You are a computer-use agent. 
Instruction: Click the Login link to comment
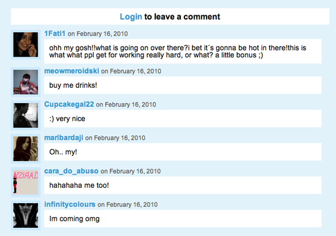(x=131, y=16)
